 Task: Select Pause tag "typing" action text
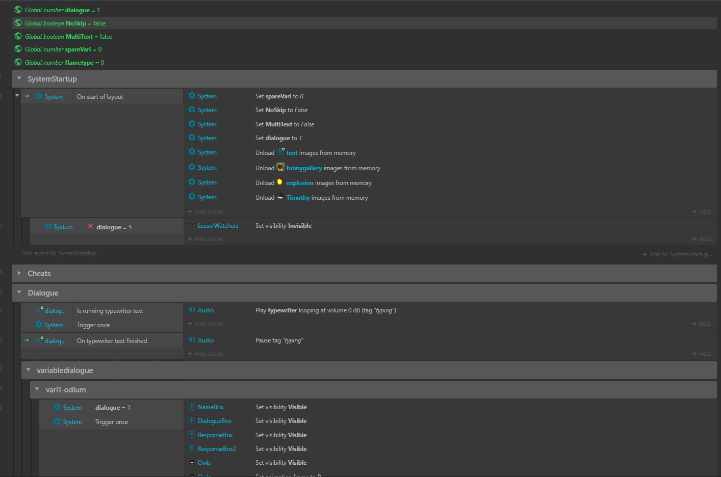pos(279,340)
